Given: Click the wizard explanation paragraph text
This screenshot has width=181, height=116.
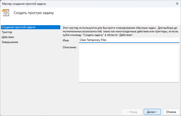Looking at the screenshot, I should tap(121, 31).
